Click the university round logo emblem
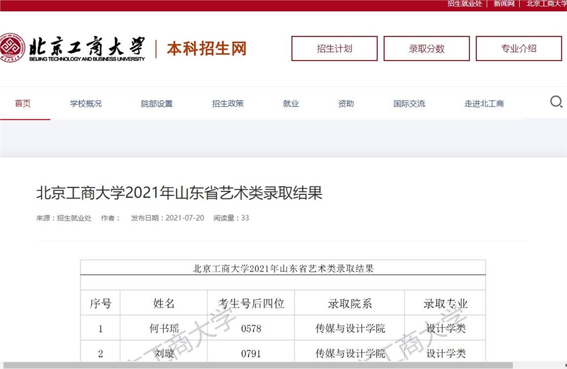Image resolution: width=567 pixels, height=369 pixels. (11, 48)
